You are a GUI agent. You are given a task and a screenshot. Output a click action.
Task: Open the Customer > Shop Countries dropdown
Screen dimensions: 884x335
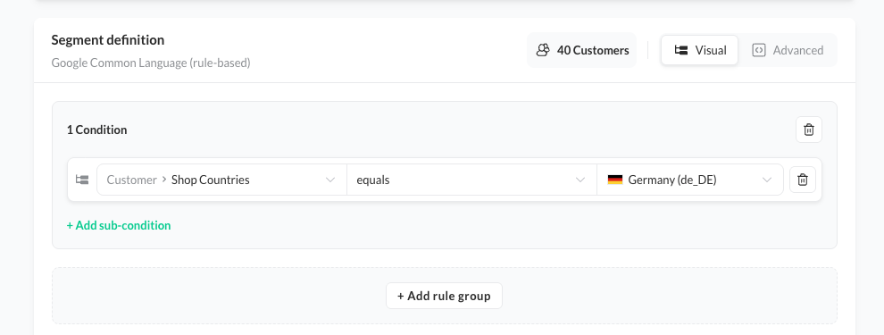(221, 180)
